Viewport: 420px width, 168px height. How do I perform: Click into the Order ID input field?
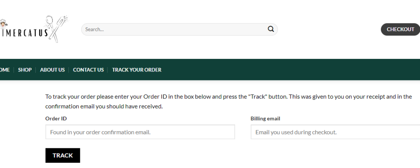coord(140,132)
